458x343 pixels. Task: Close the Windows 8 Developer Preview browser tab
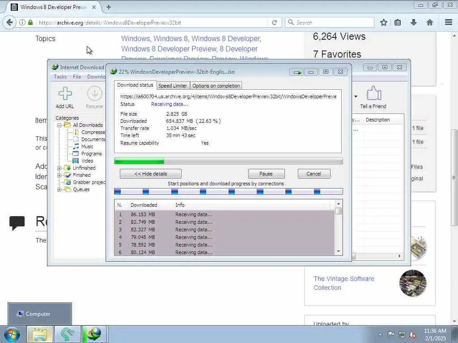tap(94, 7)
